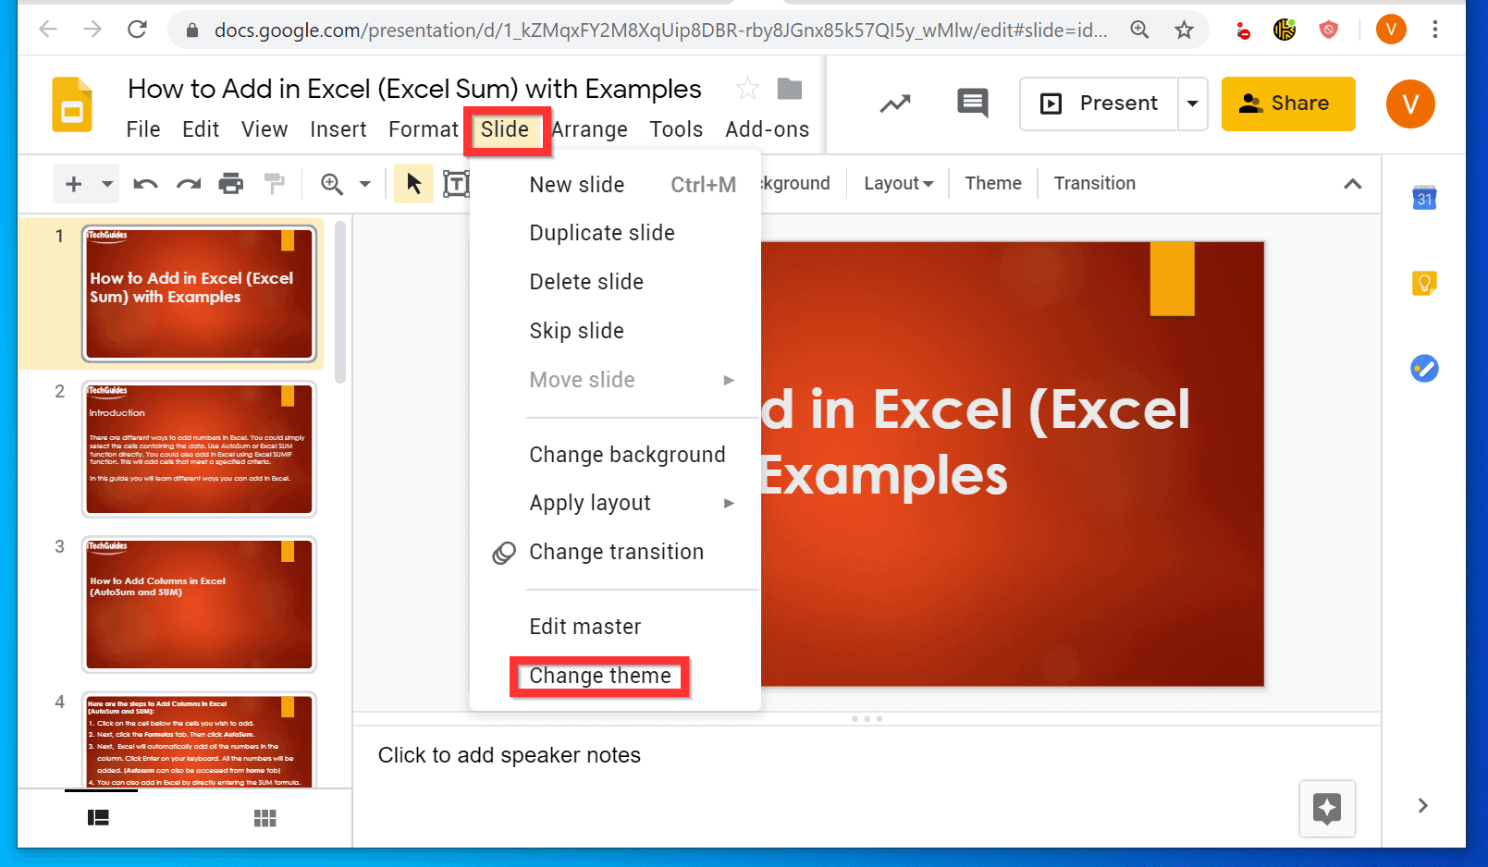
Task: Open comment history
Action: pos(971,104)
